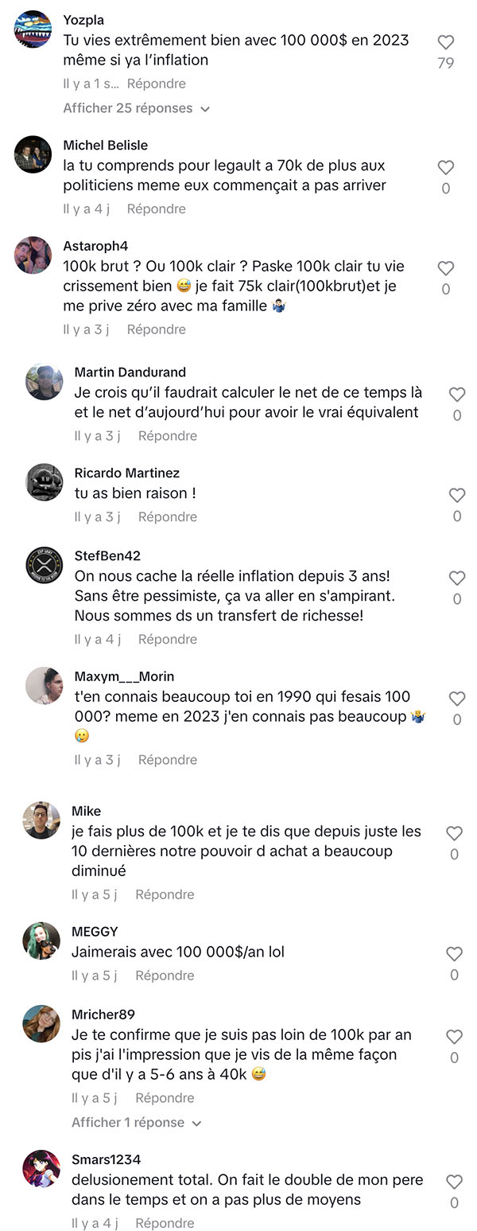
Task: Tap the heart beside Ricardo Martinez's comment
Action: pos(457,496)
